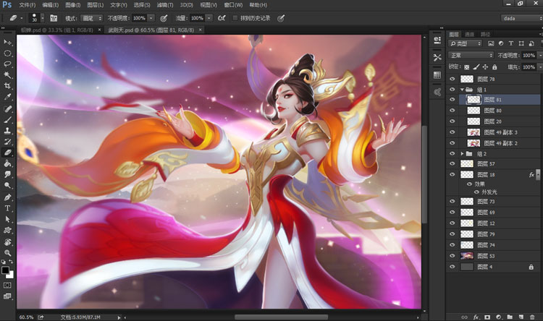Collapse group 组 1
Image resolution: width=543 pixels, height=321 pixels.
tap(462, 90)
